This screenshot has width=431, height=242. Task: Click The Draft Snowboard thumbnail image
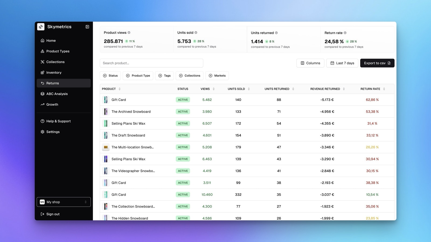106,135
